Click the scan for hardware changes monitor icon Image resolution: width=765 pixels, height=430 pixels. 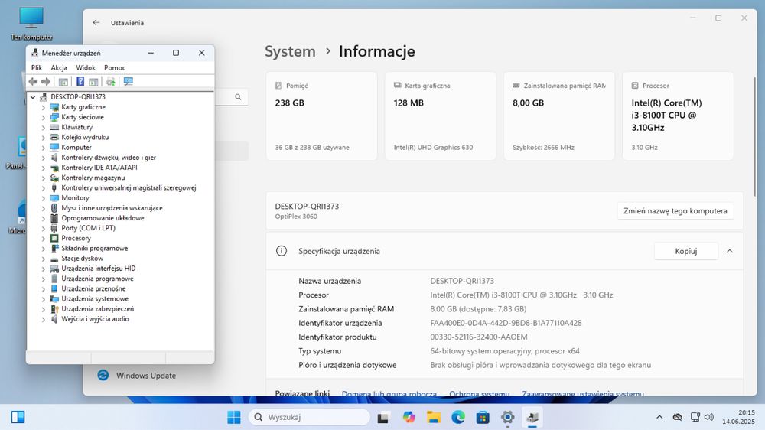[129, 82]
